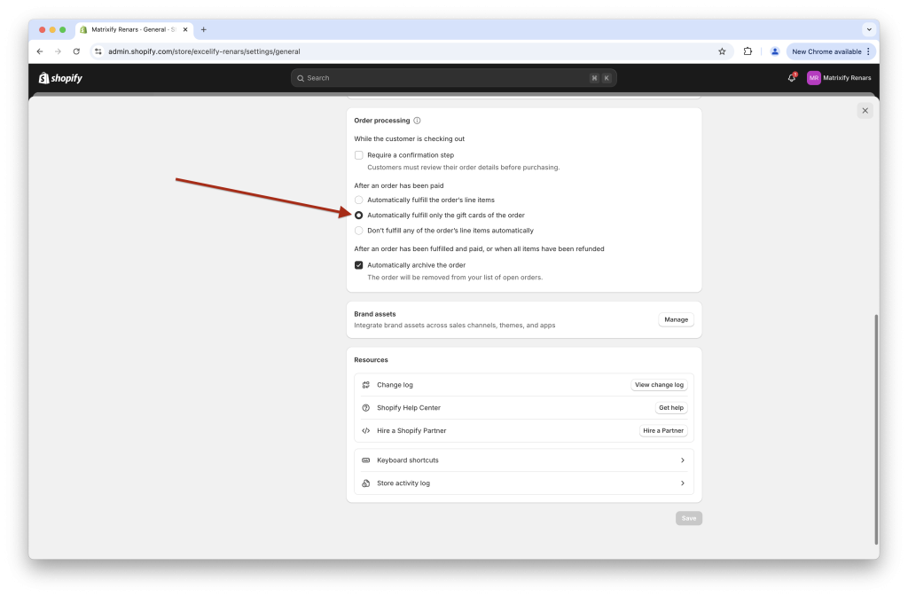Click the Hire a Shopify Partner code icon
This screenshot has width=908, height=597.
pyautogui.click(x=366, y=430)
